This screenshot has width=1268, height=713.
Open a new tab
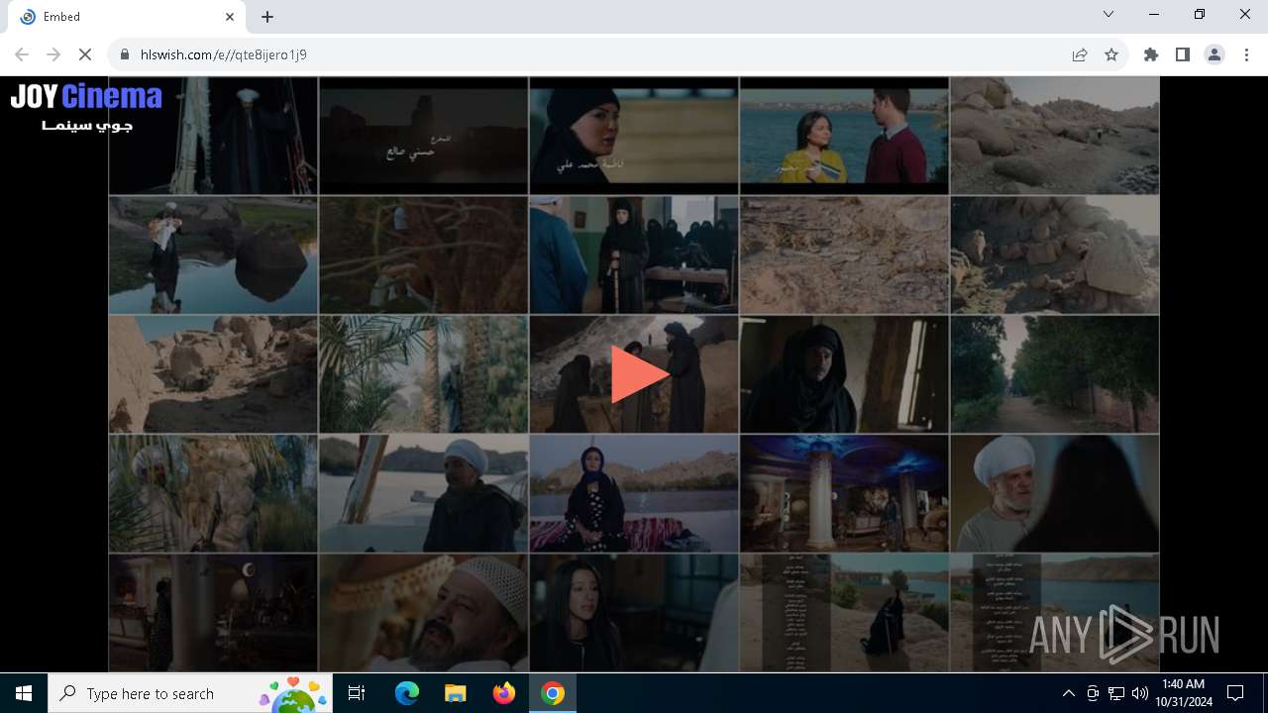[x=267, y=17]
